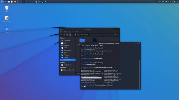179x100 pixels.
Task: Click the kali breadcrumb in path bar
Action: pos(77,35)
